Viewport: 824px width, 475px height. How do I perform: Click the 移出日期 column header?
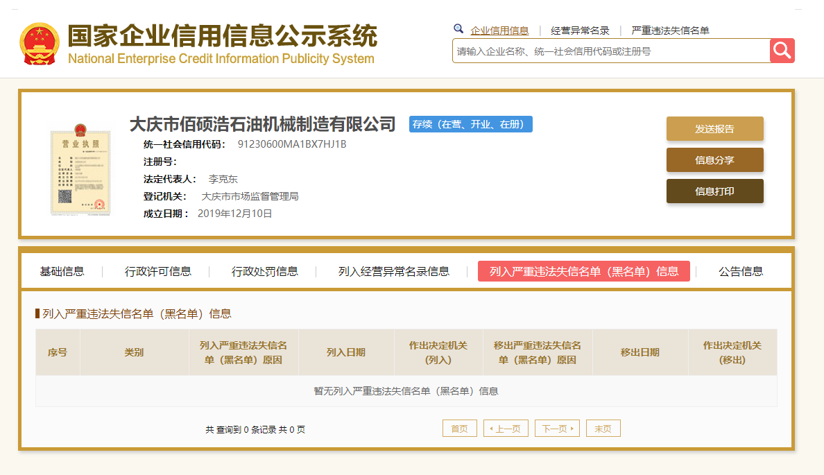click(x=640, y=352)
